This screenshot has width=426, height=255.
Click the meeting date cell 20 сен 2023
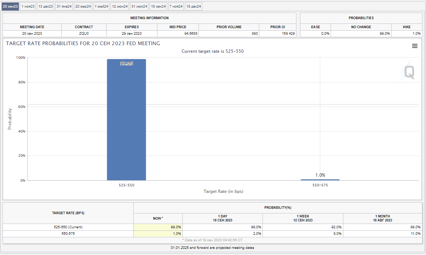click(32, 34)
